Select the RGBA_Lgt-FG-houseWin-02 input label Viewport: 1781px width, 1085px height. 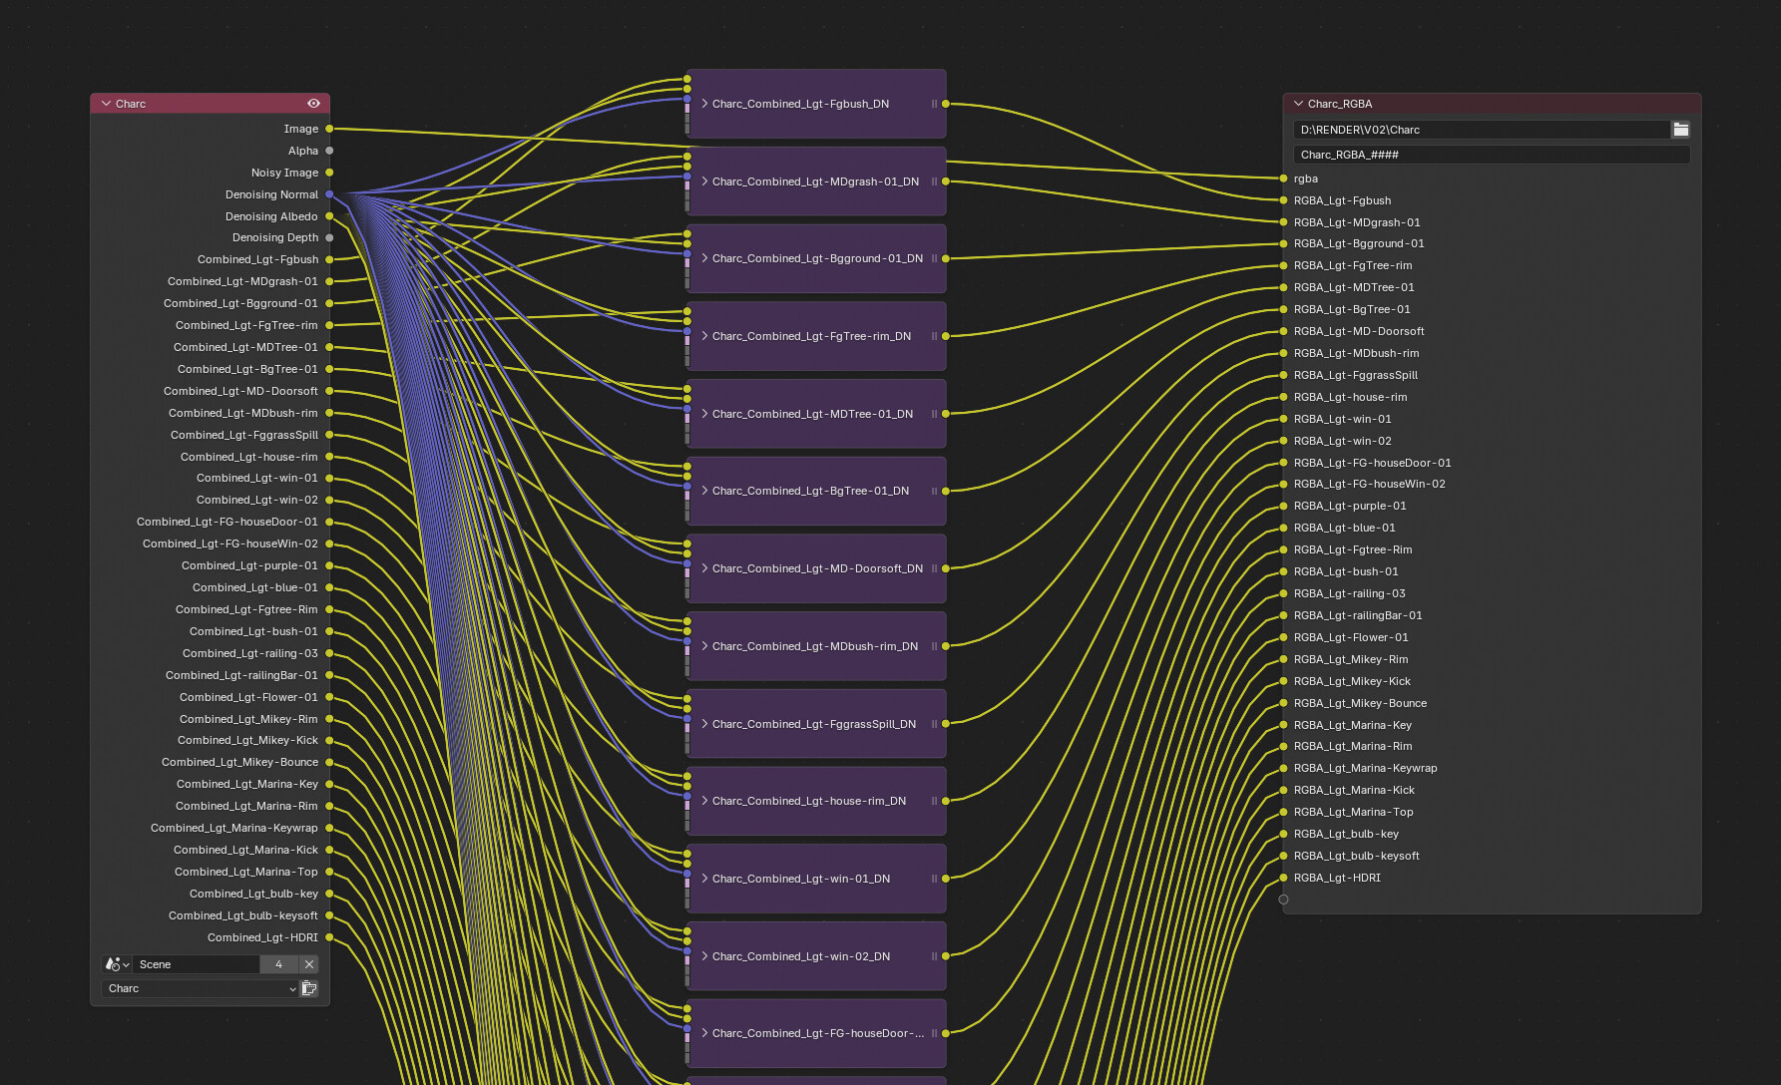[x=1369, y=484]
